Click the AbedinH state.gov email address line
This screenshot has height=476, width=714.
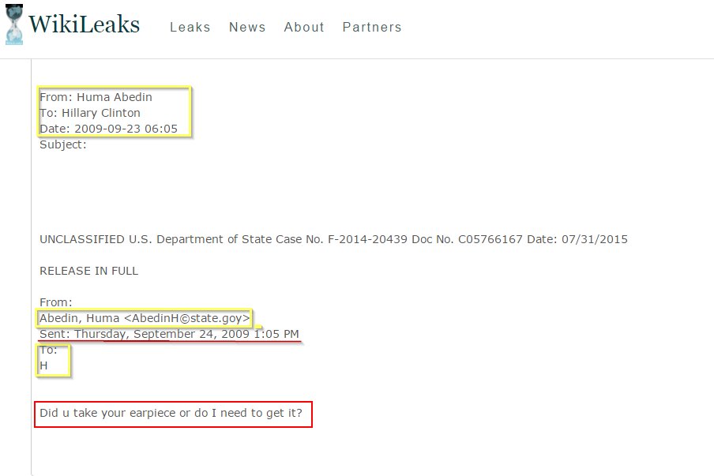pyautogui.click(x=145, y=318)
